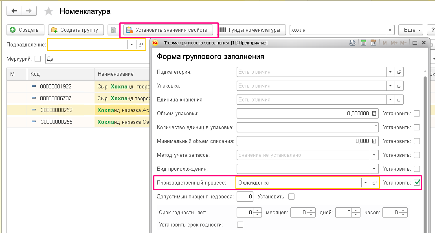Open the Еще menu
This screenshot has width=435, height=233.
tap(411, 30)
